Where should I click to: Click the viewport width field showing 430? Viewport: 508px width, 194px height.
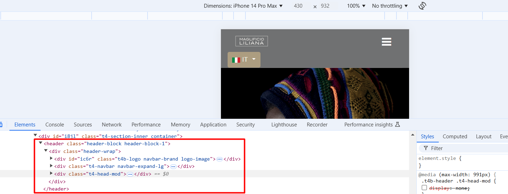pos(298,6)
